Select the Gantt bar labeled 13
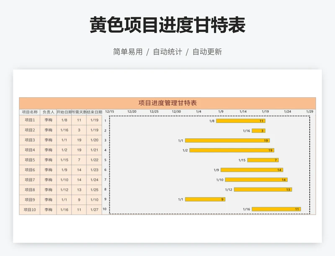The height and width of the screenshot is (256, 335). [263, 190]
